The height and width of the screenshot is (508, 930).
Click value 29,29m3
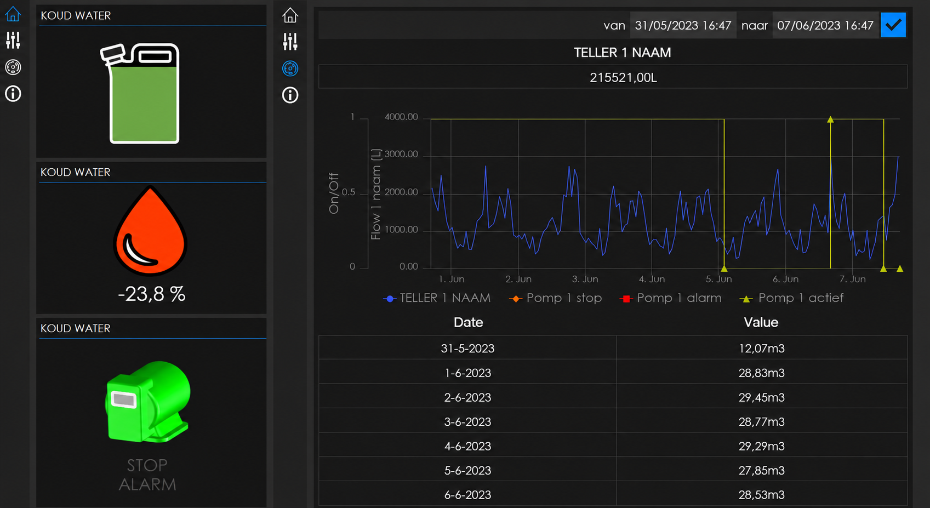coord(762,446)
